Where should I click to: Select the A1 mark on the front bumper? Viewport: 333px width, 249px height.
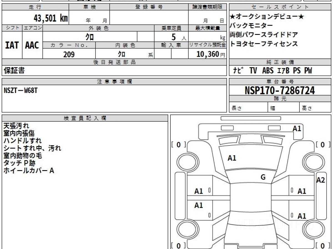tap(297, 128)
